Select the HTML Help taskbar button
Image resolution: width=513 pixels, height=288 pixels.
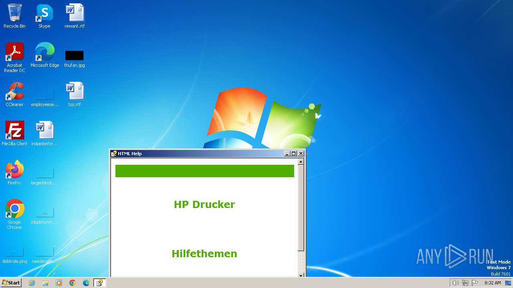(x=99, y=283)
